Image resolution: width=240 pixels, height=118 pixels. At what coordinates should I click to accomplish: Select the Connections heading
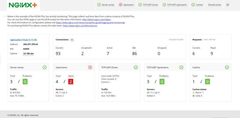tap(62, 40)
